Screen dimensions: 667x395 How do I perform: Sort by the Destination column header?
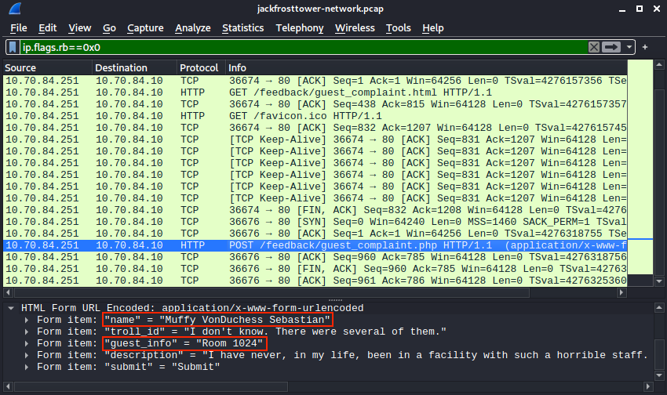[x=134, y=68]
